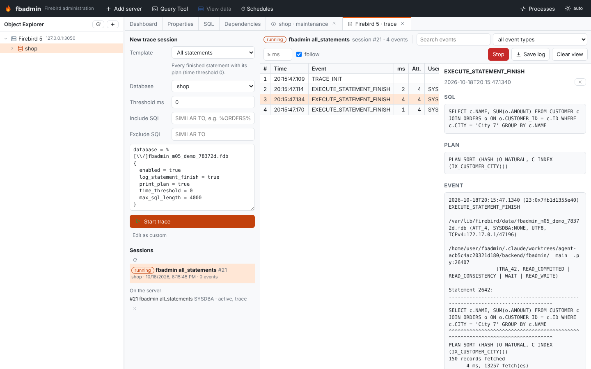Switch to the Dependencies tab
The height and width of the screenshot is (369, 591).
coord(243,24)
